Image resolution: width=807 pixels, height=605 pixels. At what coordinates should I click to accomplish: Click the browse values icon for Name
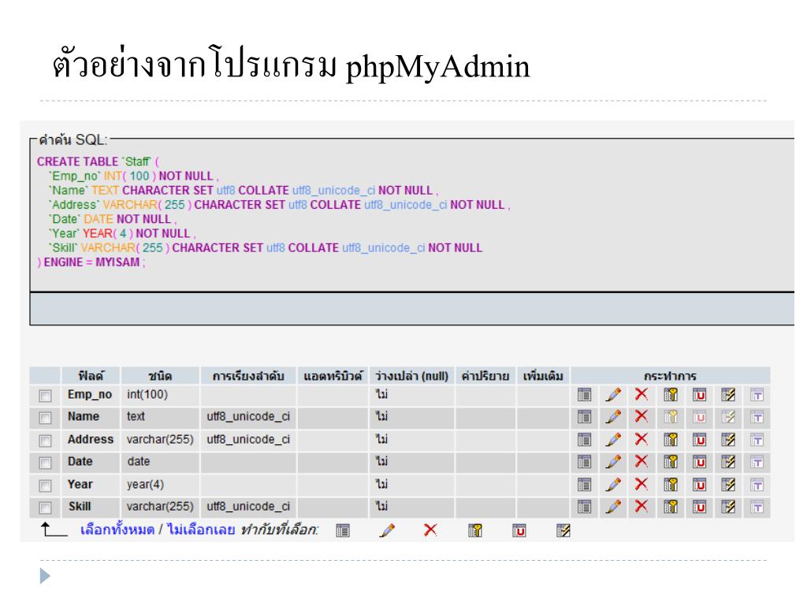coord(584,418)
